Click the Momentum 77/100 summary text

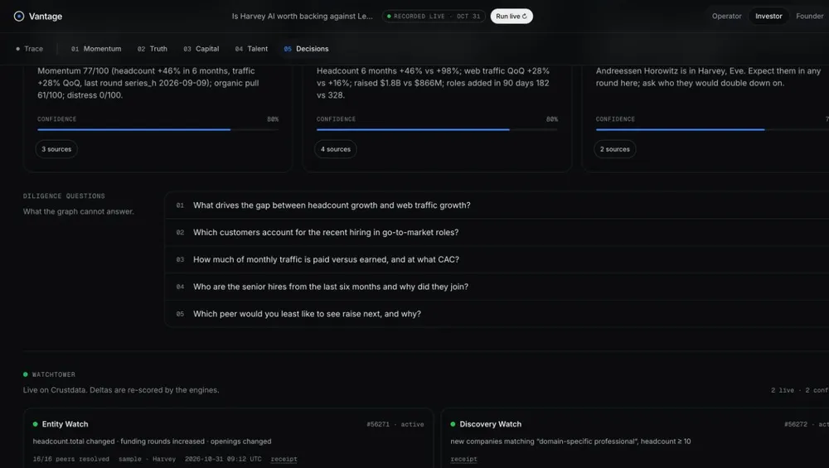click(x=148, y=83)
